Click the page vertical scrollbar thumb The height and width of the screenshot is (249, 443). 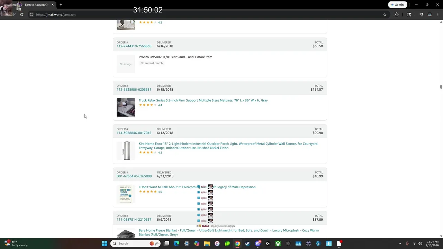(441, 86)
